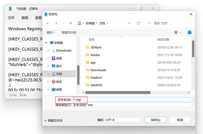This screenshot has height=134, width=203.
Task: Click the 3DMark folder icon
Action: coord(88,47)
